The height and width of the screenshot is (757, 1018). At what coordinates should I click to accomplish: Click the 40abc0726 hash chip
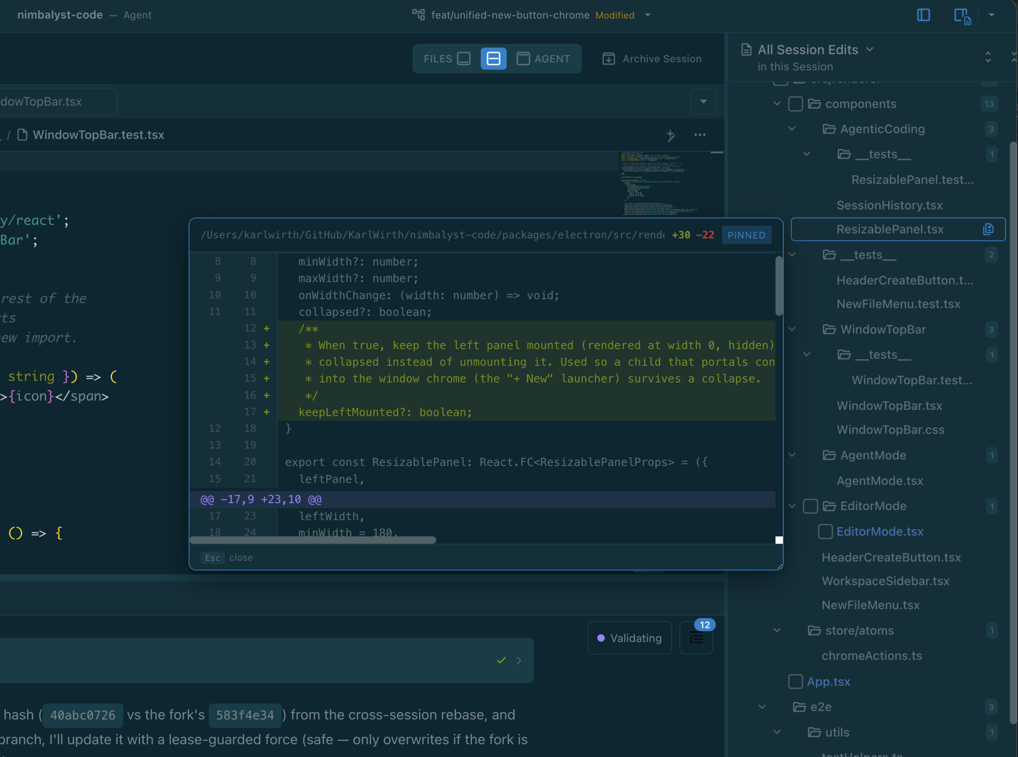click(83, 715)
